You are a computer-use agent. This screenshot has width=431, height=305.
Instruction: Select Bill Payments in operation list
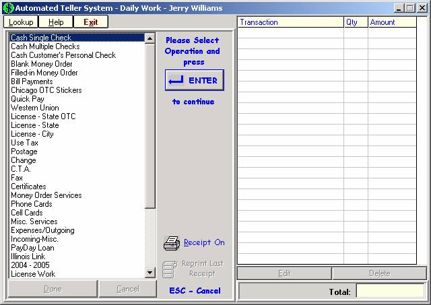[x=32, y=81]
